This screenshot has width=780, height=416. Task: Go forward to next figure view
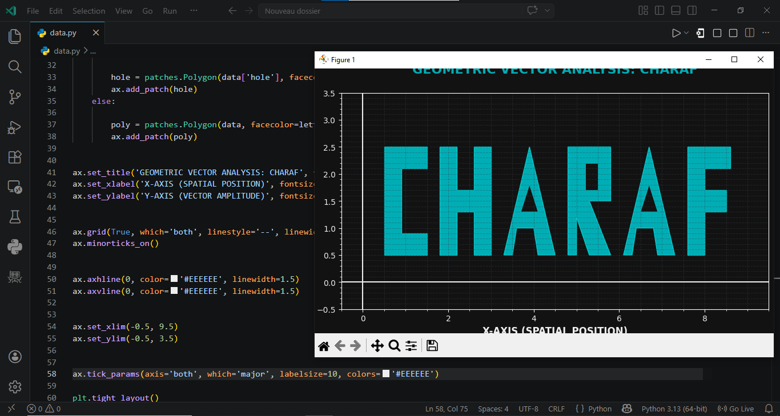(x=356, y=346)
